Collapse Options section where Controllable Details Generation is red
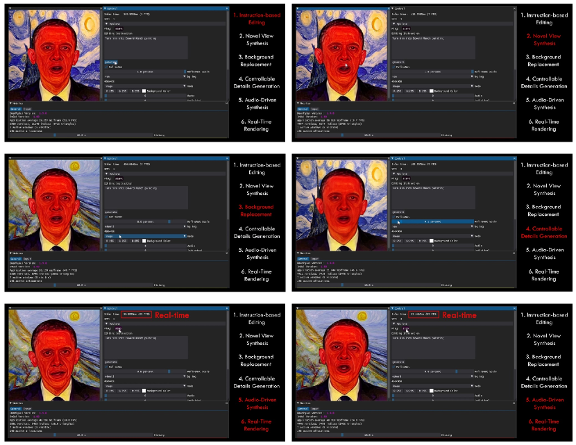Screen dimensions: 576x445 (x=452, y=174)
